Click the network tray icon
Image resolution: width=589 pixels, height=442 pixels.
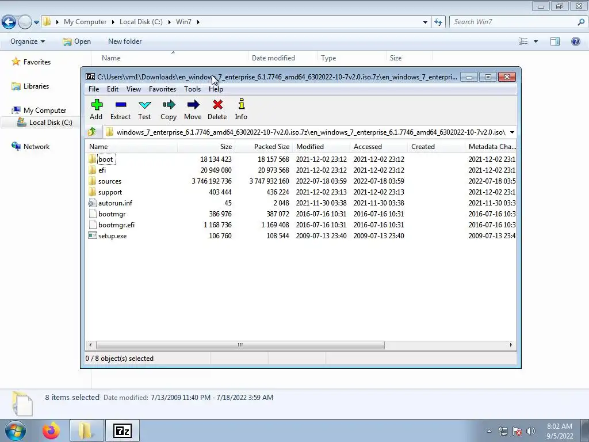pyautogui.click(x=503, y=431)
